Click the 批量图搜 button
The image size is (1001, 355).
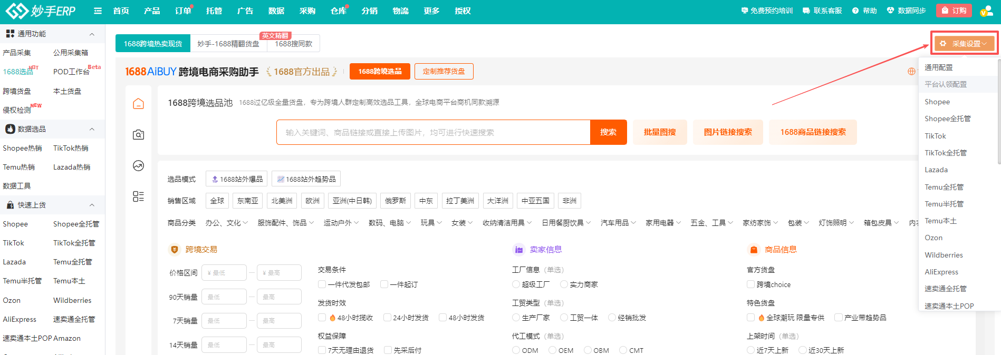point(660,132)
